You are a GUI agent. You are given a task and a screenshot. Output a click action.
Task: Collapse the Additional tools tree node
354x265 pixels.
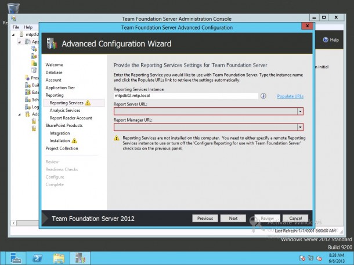pyautogui.click(x=19, y=115)
